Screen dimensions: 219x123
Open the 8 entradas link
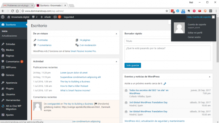point(43,40)
